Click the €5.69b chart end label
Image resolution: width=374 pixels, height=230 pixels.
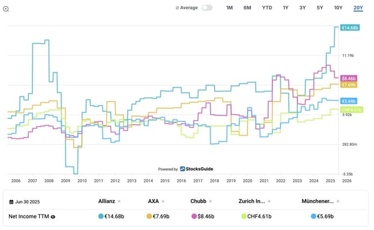coord(349,101)
